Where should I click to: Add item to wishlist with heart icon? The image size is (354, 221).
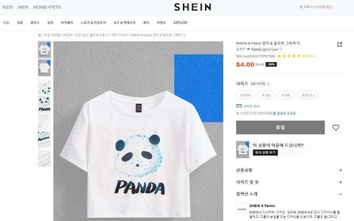[x=336, y=127]
